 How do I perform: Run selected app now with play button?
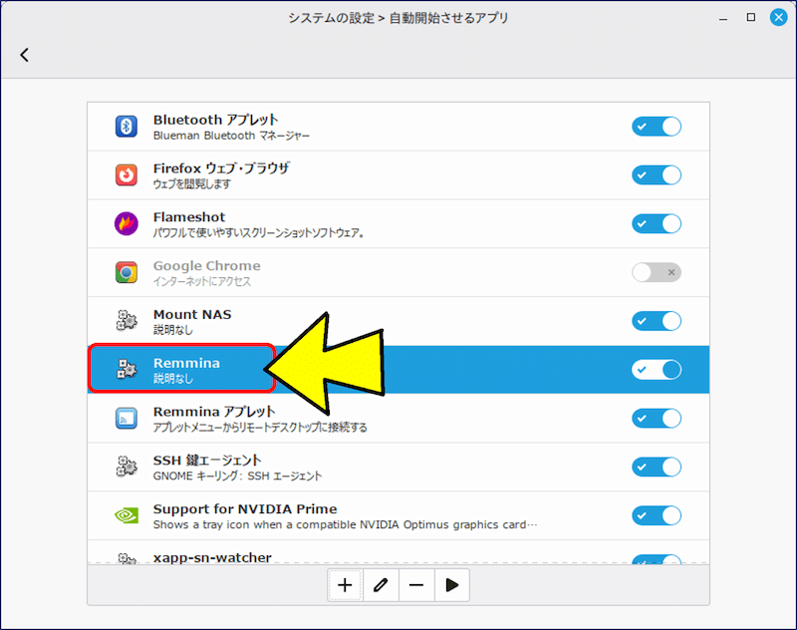click(x=451, y=586)
